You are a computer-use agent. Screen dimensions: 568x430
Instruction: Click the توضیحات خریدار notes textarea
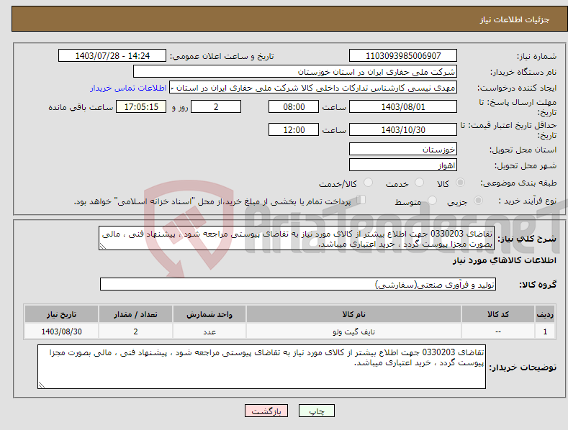(x=261, y=367)
